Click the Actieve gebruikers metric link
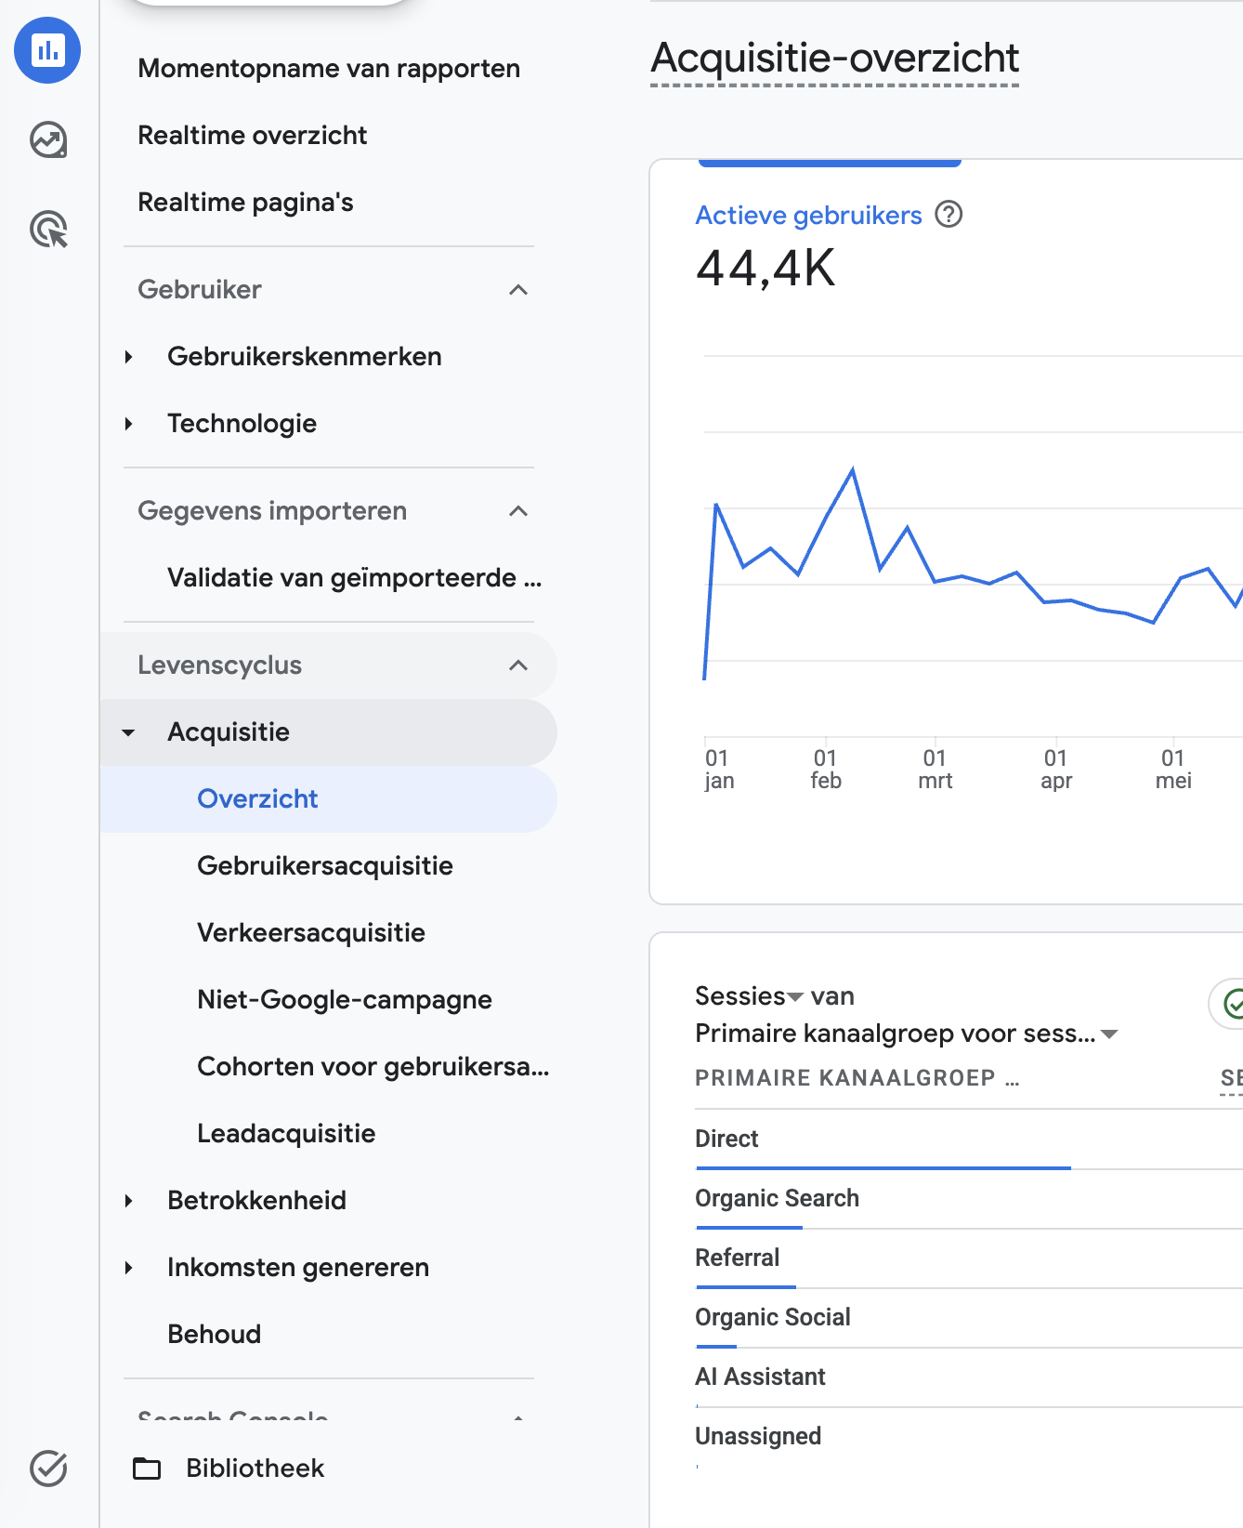This screenshot has width=1243, height=1528. [808, 216]
